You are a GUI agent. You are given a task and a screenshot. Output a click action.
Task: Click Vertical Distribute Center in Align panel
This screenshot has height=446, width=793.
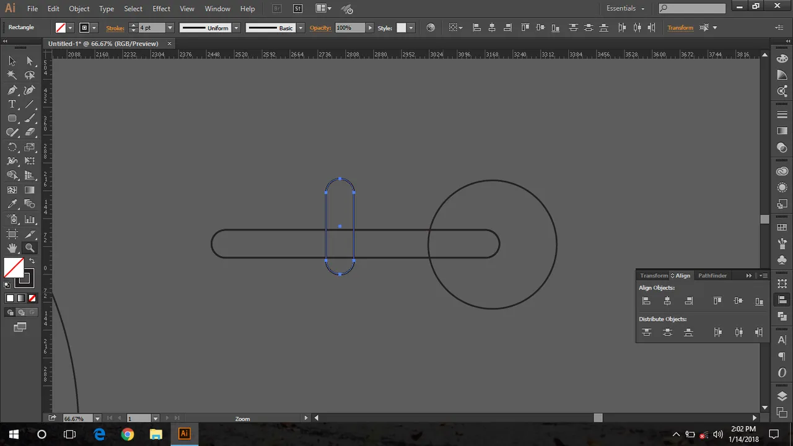[667, 333]
